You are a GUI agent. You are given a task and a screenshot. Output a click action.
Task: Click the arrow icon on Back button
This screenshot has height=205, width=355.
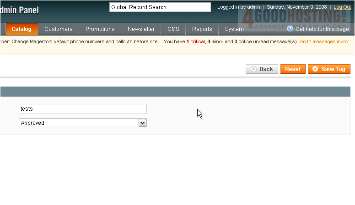[253, 69]
